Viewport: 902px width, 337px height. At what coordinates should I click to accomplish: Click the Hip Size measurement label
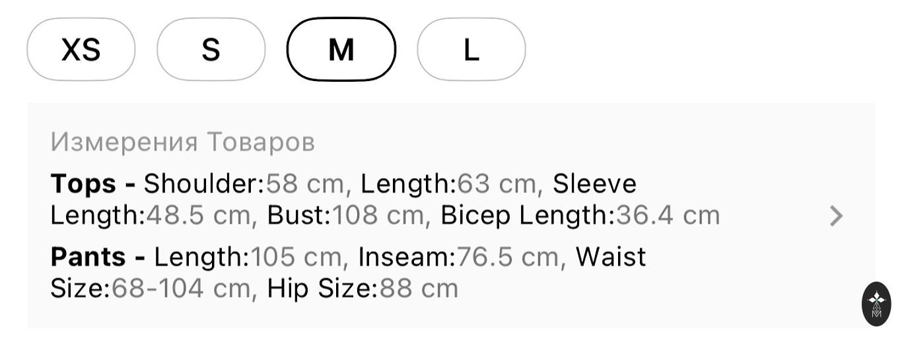pyautogui.click(x=322, y=289)
